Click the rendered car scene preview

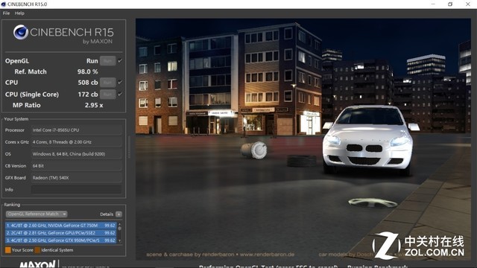point(303,139)
